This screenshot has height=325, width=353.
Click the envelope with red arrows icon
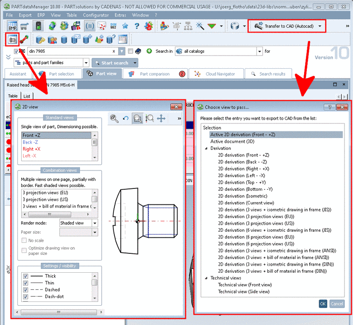(x=102, y=26)
